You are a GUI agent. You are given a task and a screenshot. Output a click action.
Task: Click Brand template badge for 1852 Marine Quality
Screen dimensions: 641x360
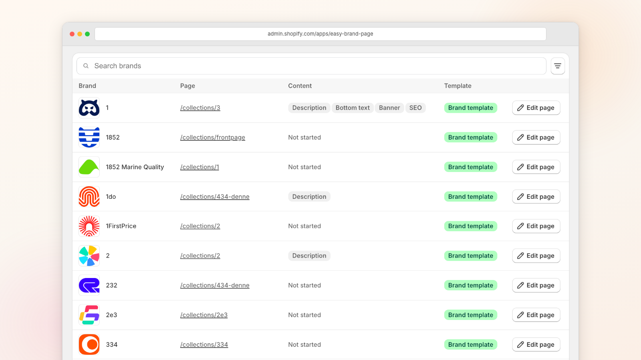(x=471, y=167)
